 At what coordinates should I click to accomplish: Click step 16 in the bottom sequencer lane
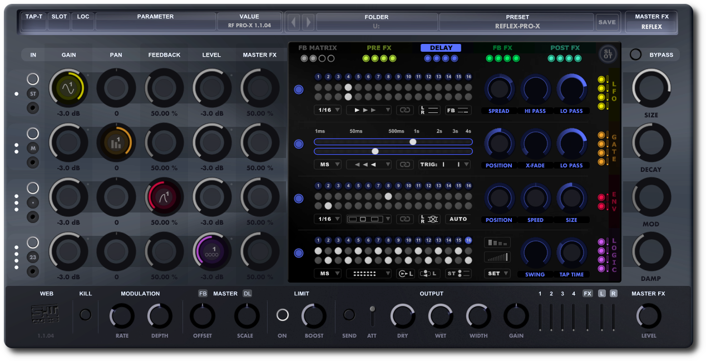tap(468, 240)
